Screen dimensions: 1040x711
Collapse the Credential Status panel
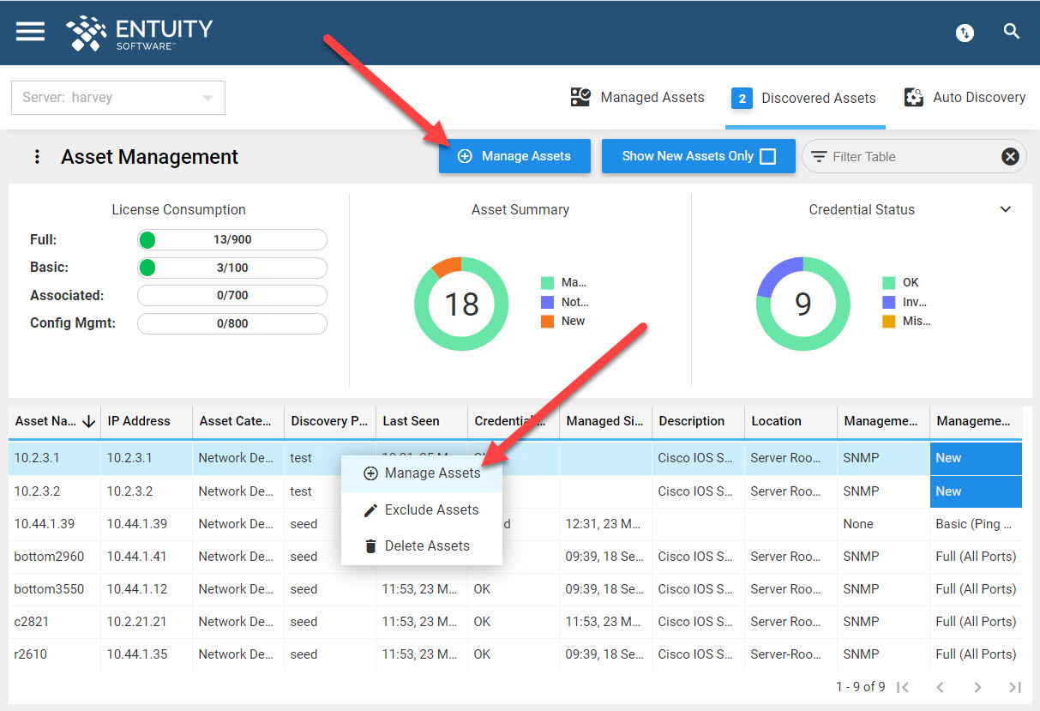pos(1005,209)
